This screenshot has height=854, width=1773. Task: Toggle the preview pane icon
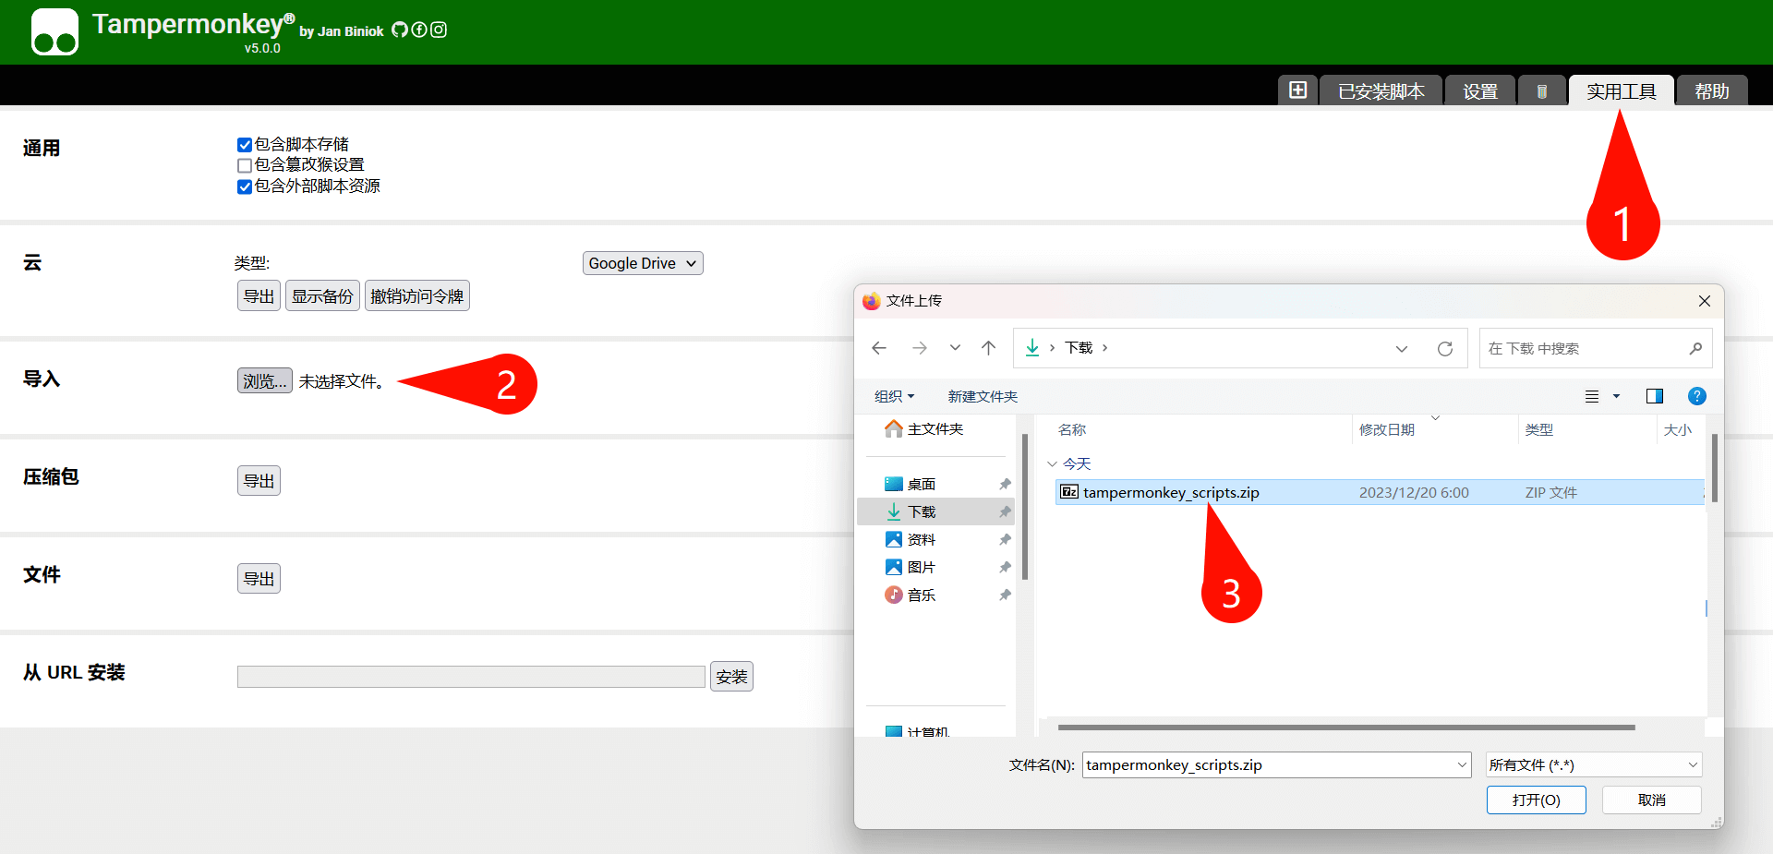(x=1655, y=396)
